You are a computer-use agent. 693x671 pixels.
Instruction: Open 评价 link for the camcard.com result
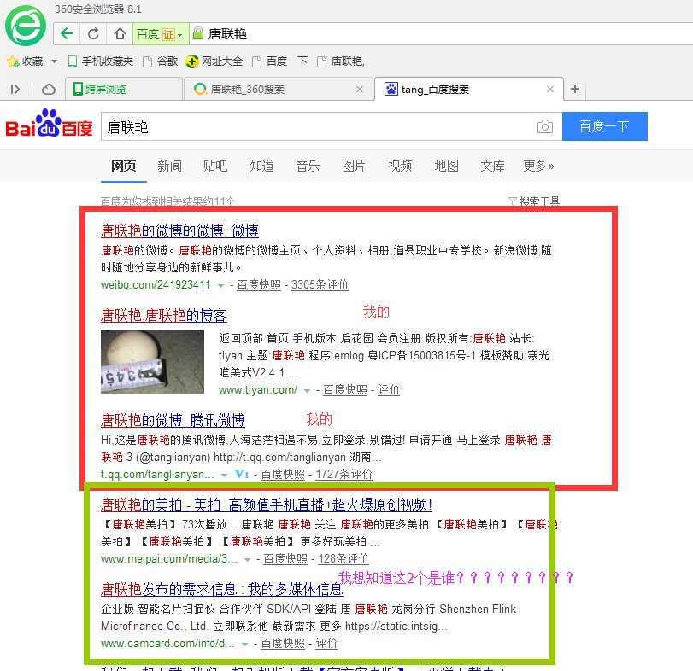click(326, 644)
